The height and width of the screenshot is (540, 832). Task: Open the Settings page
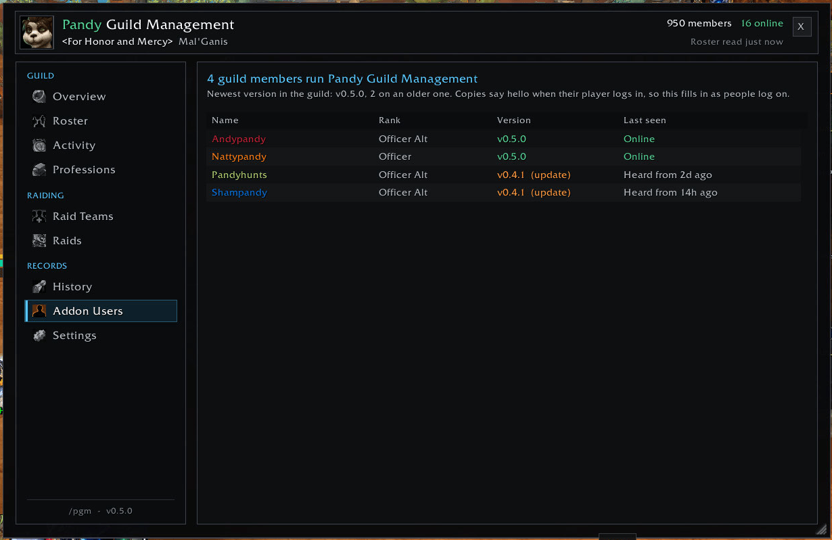(101, 335)
